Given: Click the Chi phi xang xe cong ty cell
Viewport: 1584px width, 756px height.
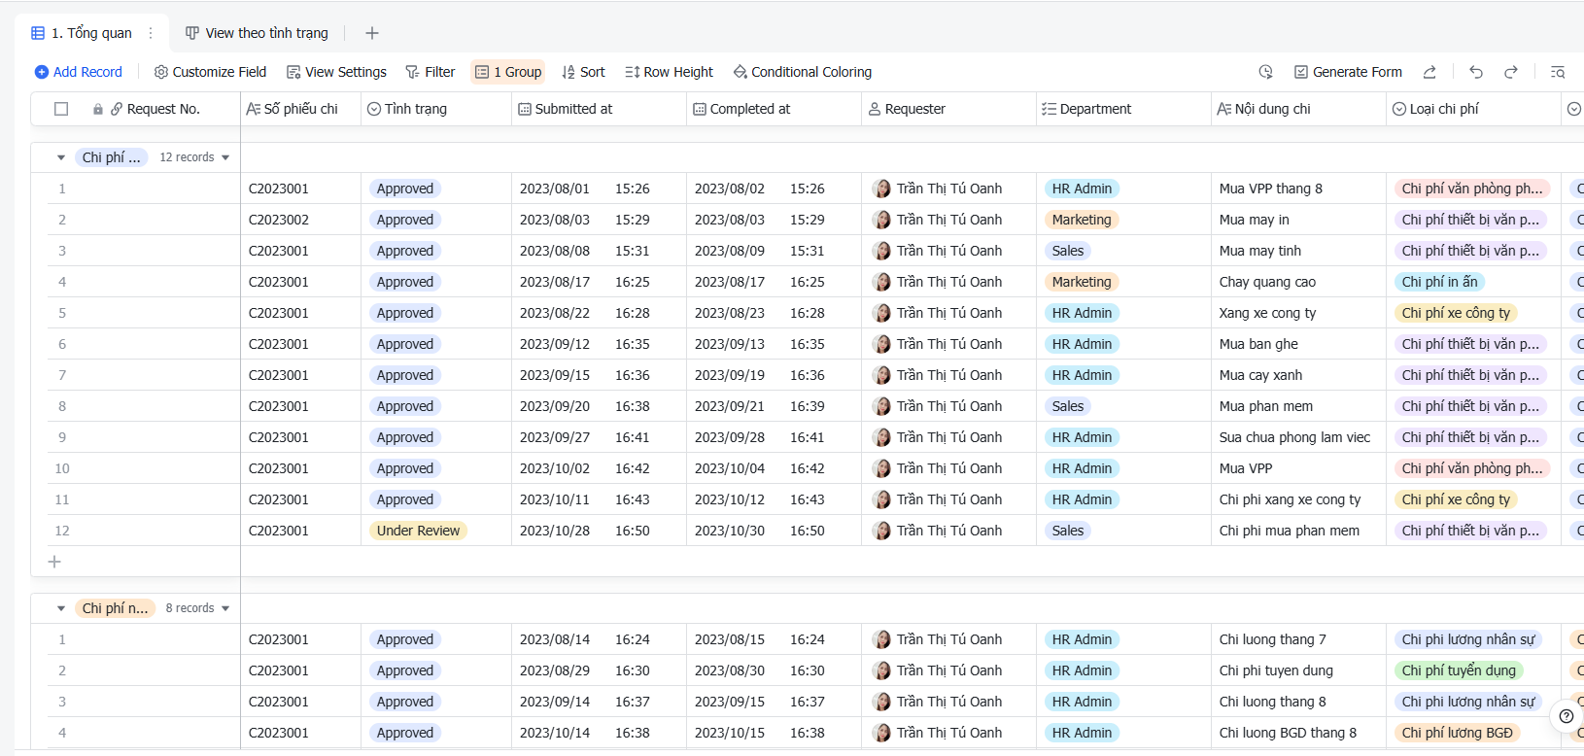Looking at the screenshot, I should (x=1298, y=499).
